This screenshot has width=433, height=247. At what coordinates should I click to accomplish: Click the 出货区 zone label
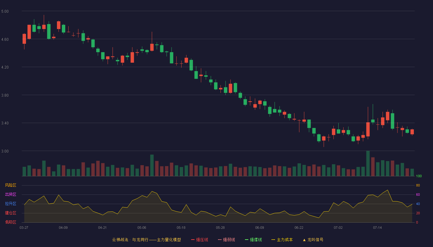point(11,195)
